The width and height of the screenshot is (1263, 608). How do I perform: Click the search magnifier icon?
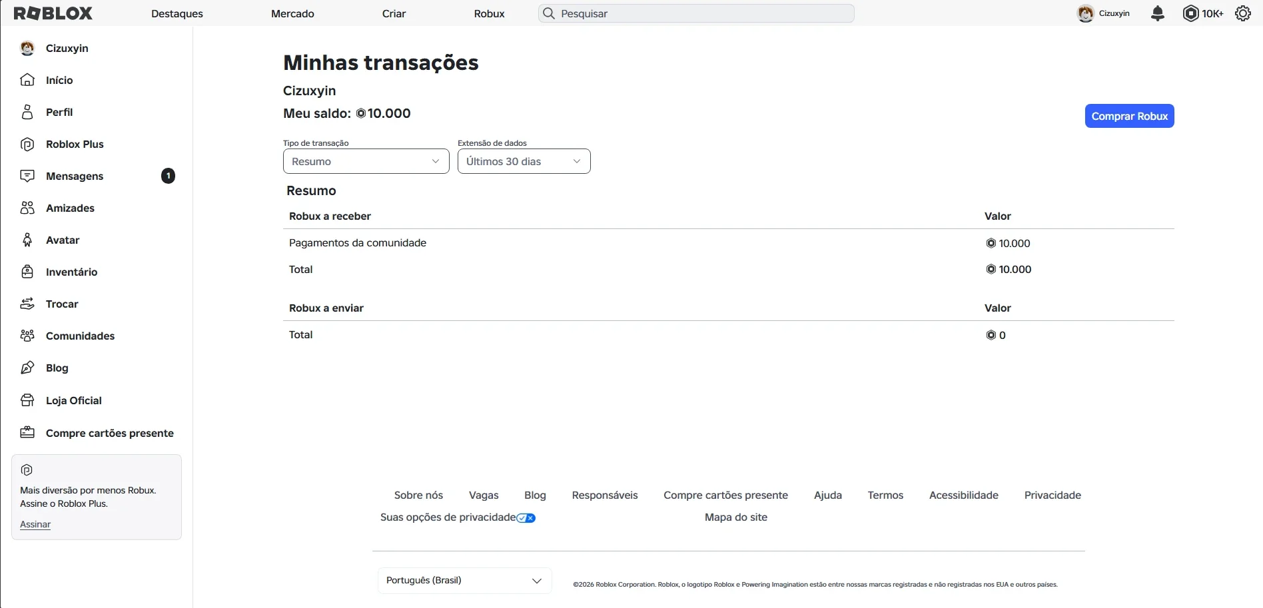(549, 13)
